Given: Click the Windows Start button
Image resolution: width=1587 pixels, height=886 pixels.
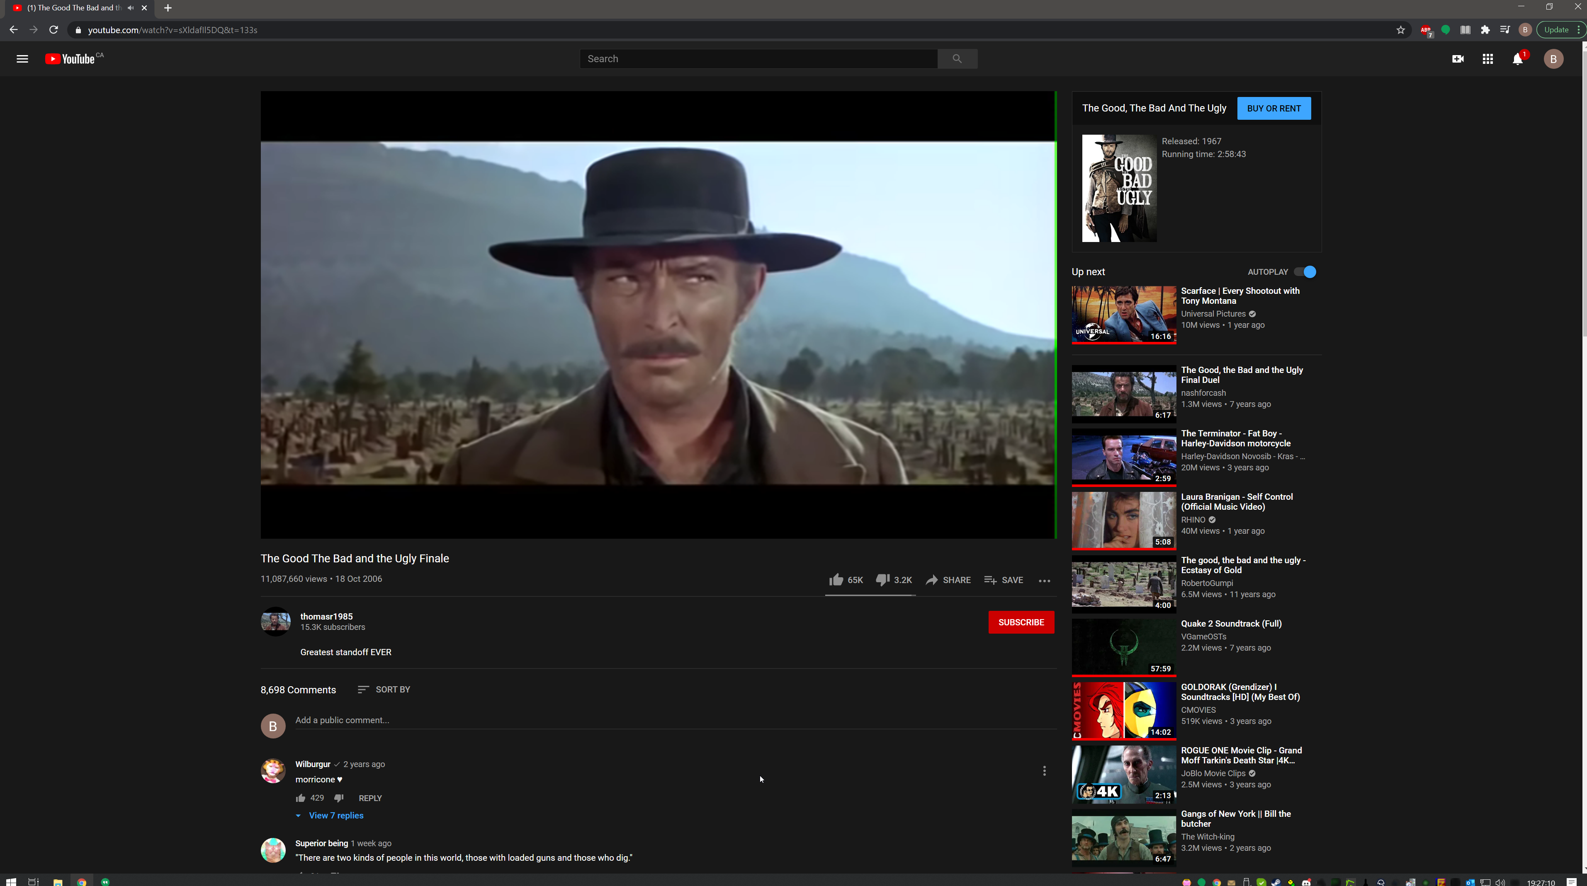Looking at the screenshot, I should (10, 882).
